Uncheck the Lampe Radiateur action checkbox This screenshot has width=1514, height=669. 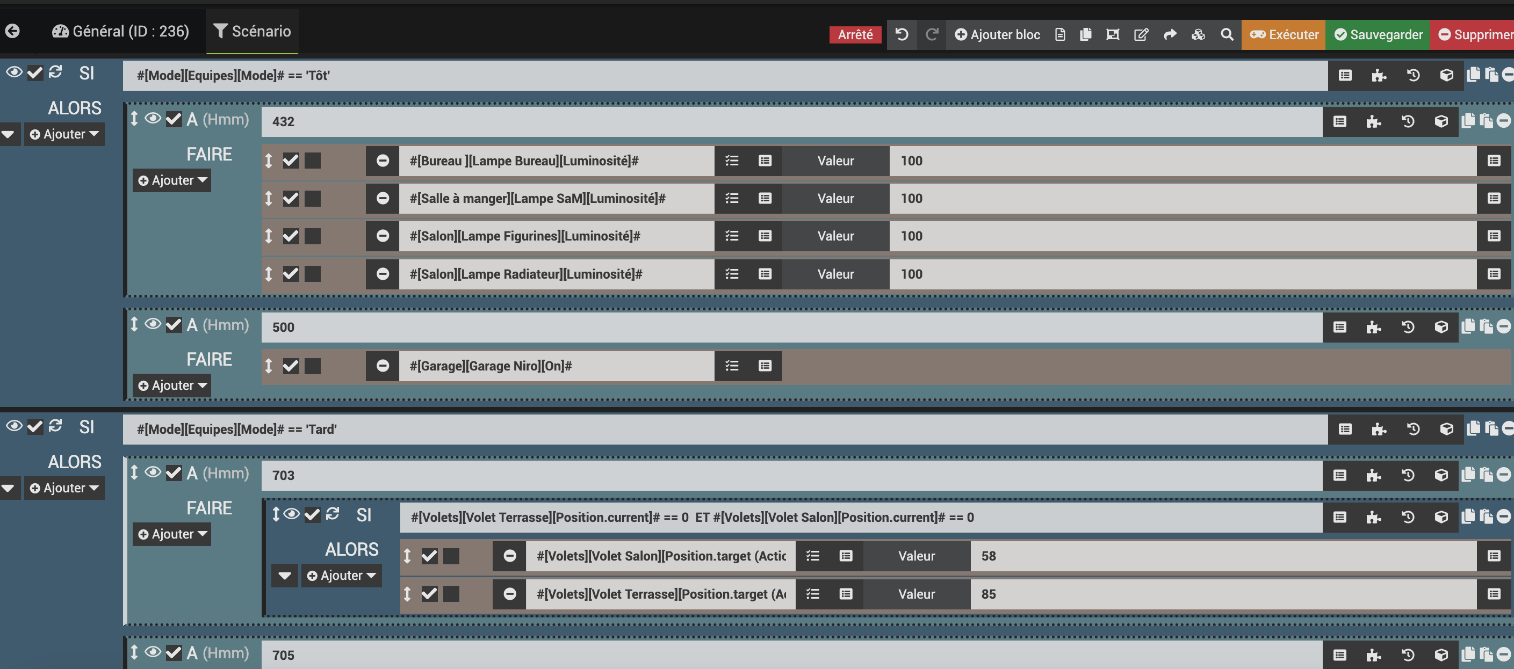coord(291,274)
